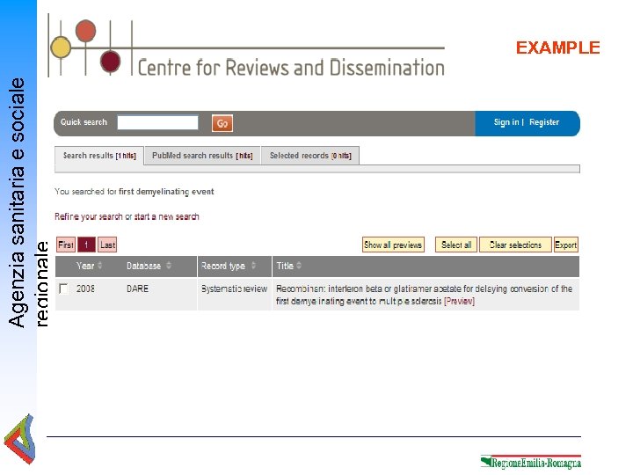Clear selections using the button
Screen dimensions: 633x475
pos(515,245)
